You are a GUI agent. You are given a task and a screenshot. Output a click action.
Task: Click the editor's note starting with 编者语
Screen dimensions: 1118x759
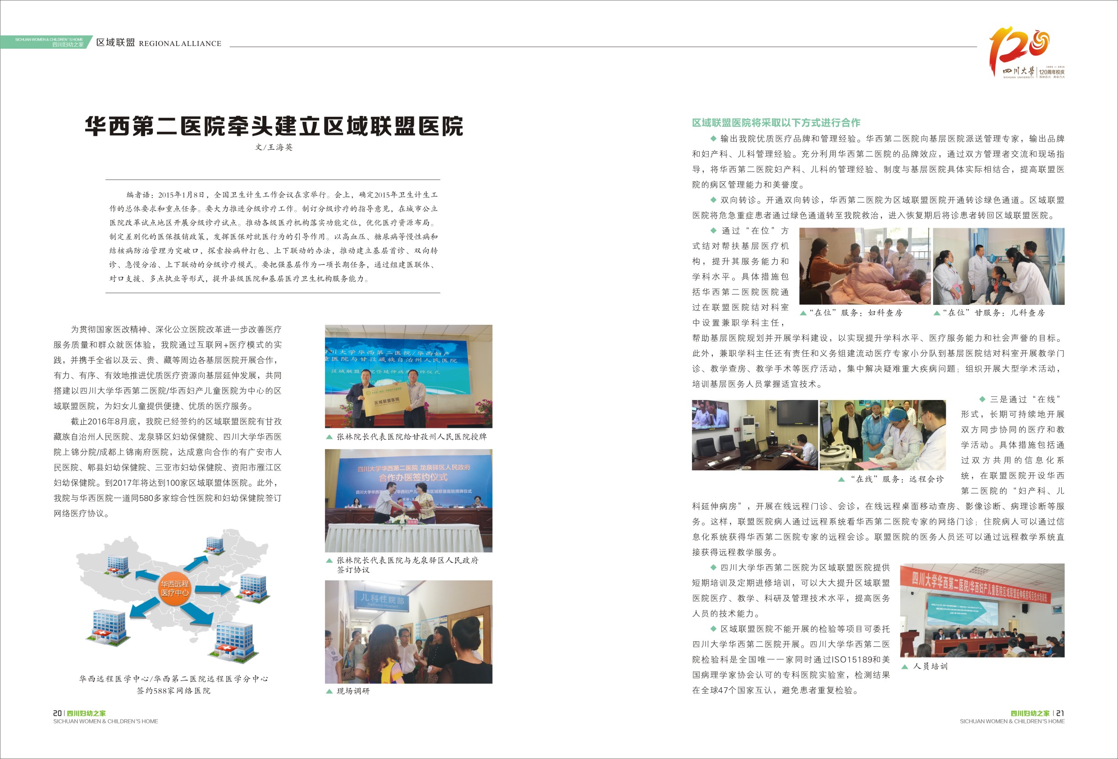(x=273, y=236)
